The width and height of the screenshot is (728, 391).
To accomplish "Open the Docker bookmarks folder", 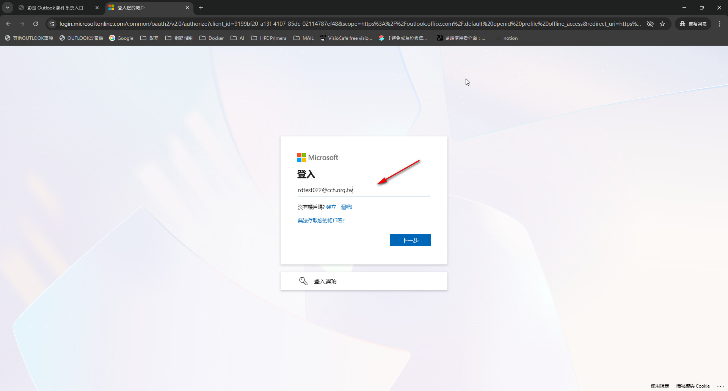I will pos(212,38).
